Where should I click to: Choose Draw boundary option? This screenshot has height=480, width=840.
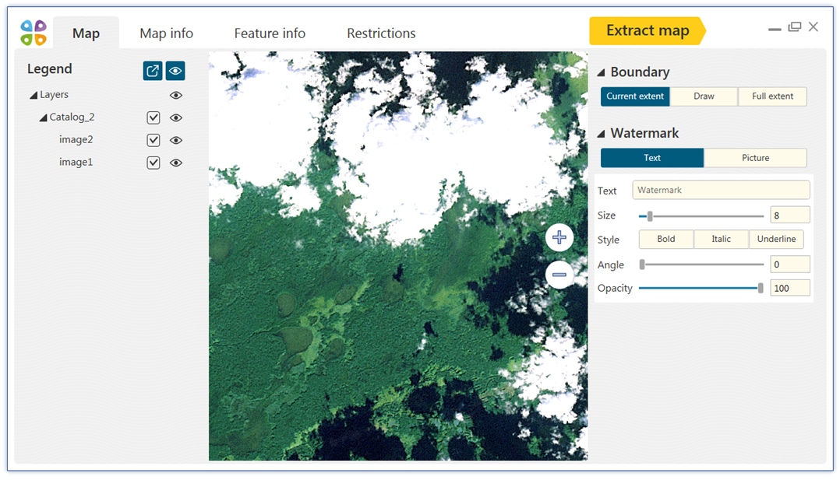[x=704, y=96]
